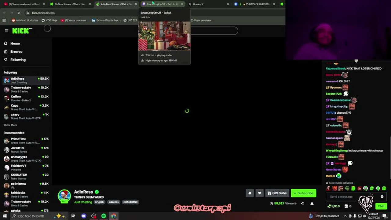The width and height of the screenshot is (391, 220).
Task: Open Cuffem channel in Following list
Action: pos(26,98)
